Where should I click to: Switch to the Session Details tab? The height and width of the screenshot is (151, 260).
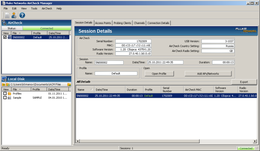click(83, 23)
